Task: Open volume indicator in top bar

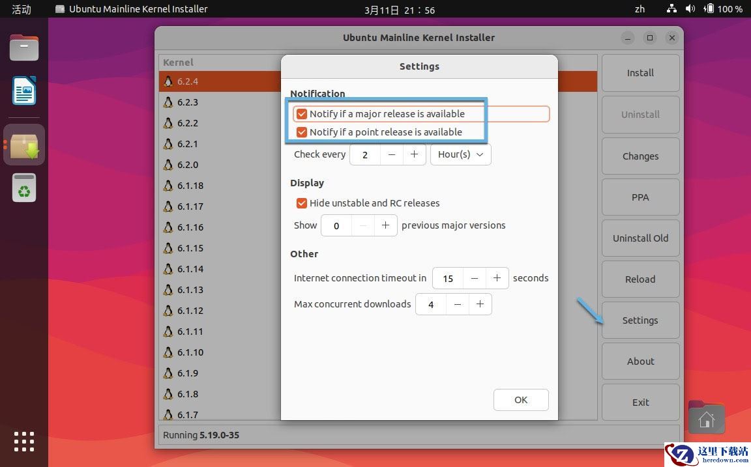Action: (x=690, y=8)
